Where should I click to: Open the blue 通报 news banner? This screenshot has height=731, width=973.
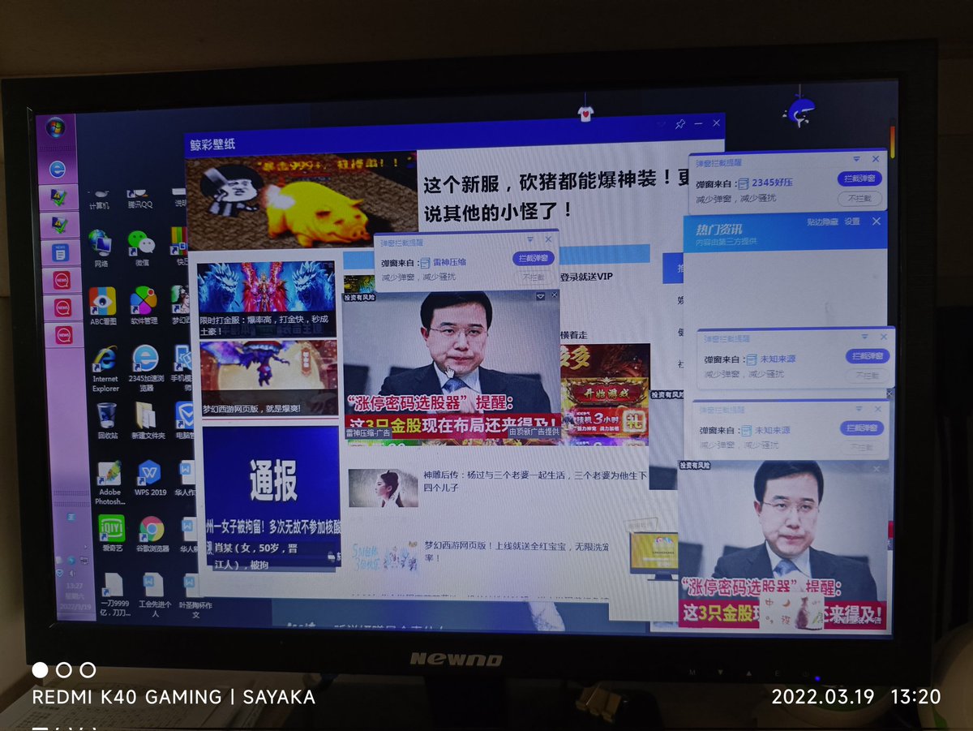(x=272, y=497)
